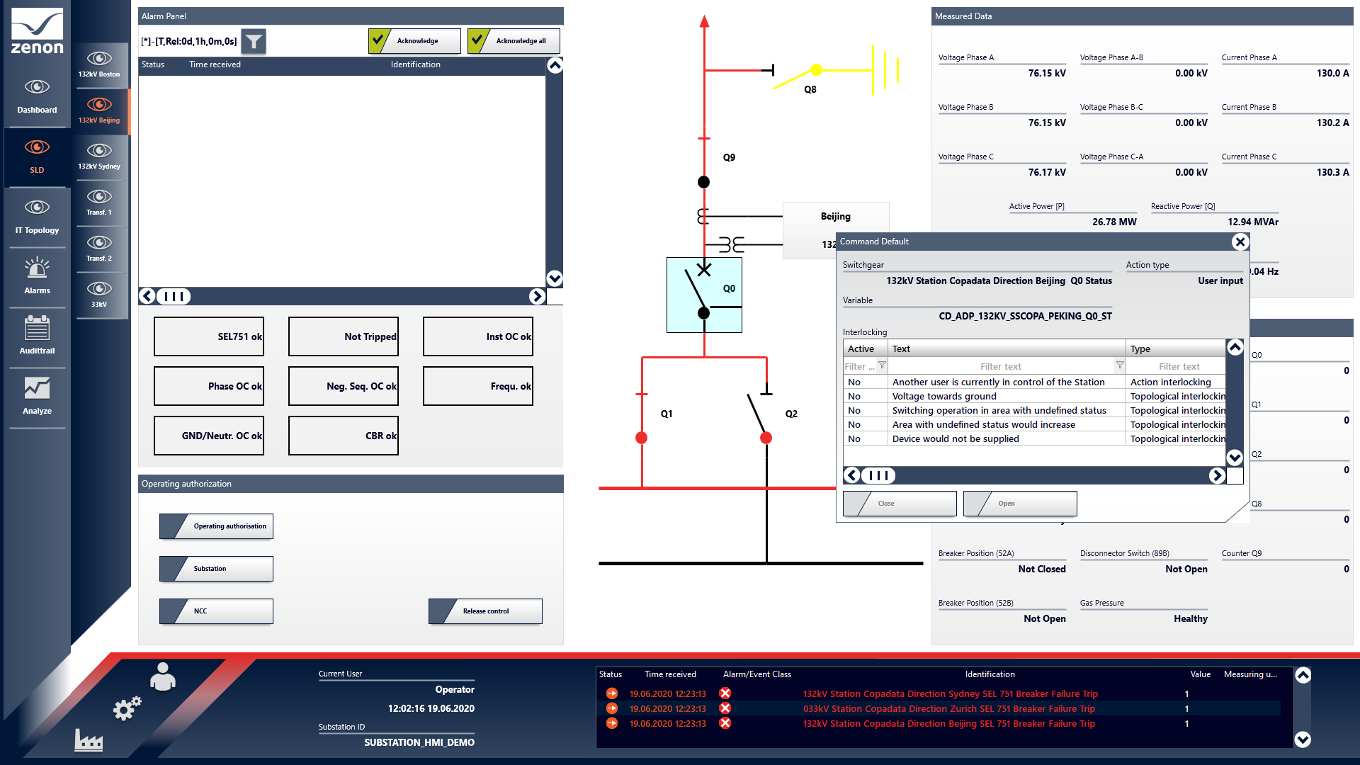The width and height of the screenshot is (1360, 765).
Task: Click the factory icon in footer
Action: (x=89, y=740)
